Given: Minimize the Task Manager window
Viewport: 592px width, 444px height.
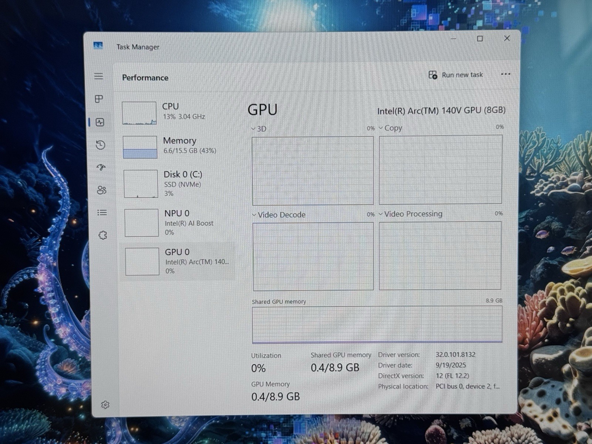Looking at the screenshot, I should (x=453, y=38).
